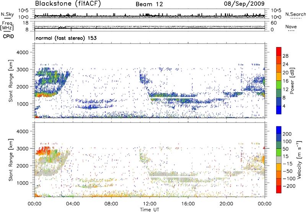Click the 'CPID' label
This screenshot has width=306, height=212.
[x=8, y=36]
